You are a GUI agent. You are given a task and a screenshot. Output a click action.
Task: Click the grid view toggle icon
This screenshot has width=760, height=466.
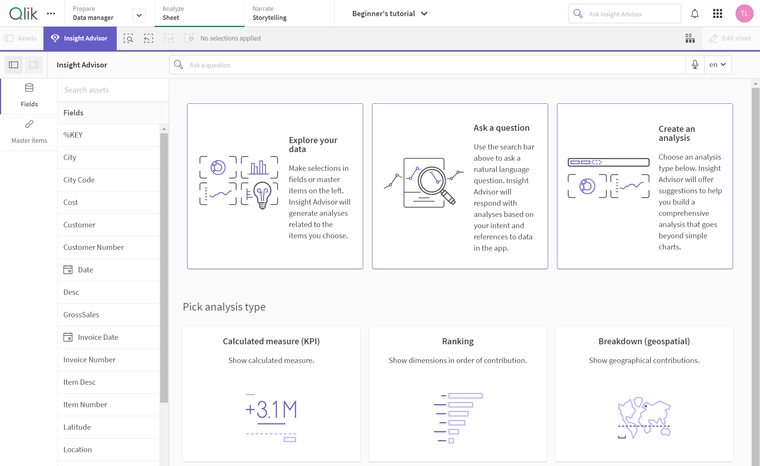pyautogui.click(x=690, y=38)
